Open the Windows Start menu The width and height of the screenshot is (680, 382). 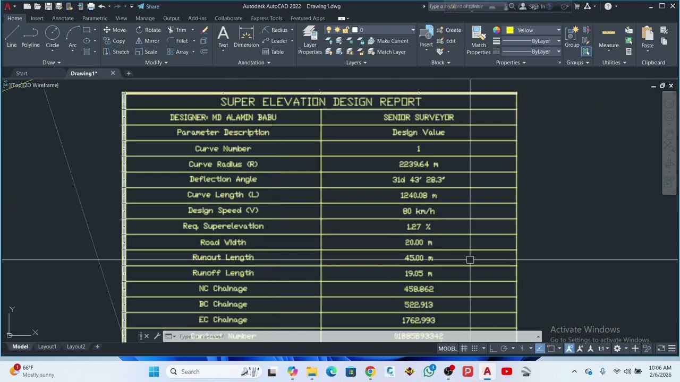click(x=154, y=371)
